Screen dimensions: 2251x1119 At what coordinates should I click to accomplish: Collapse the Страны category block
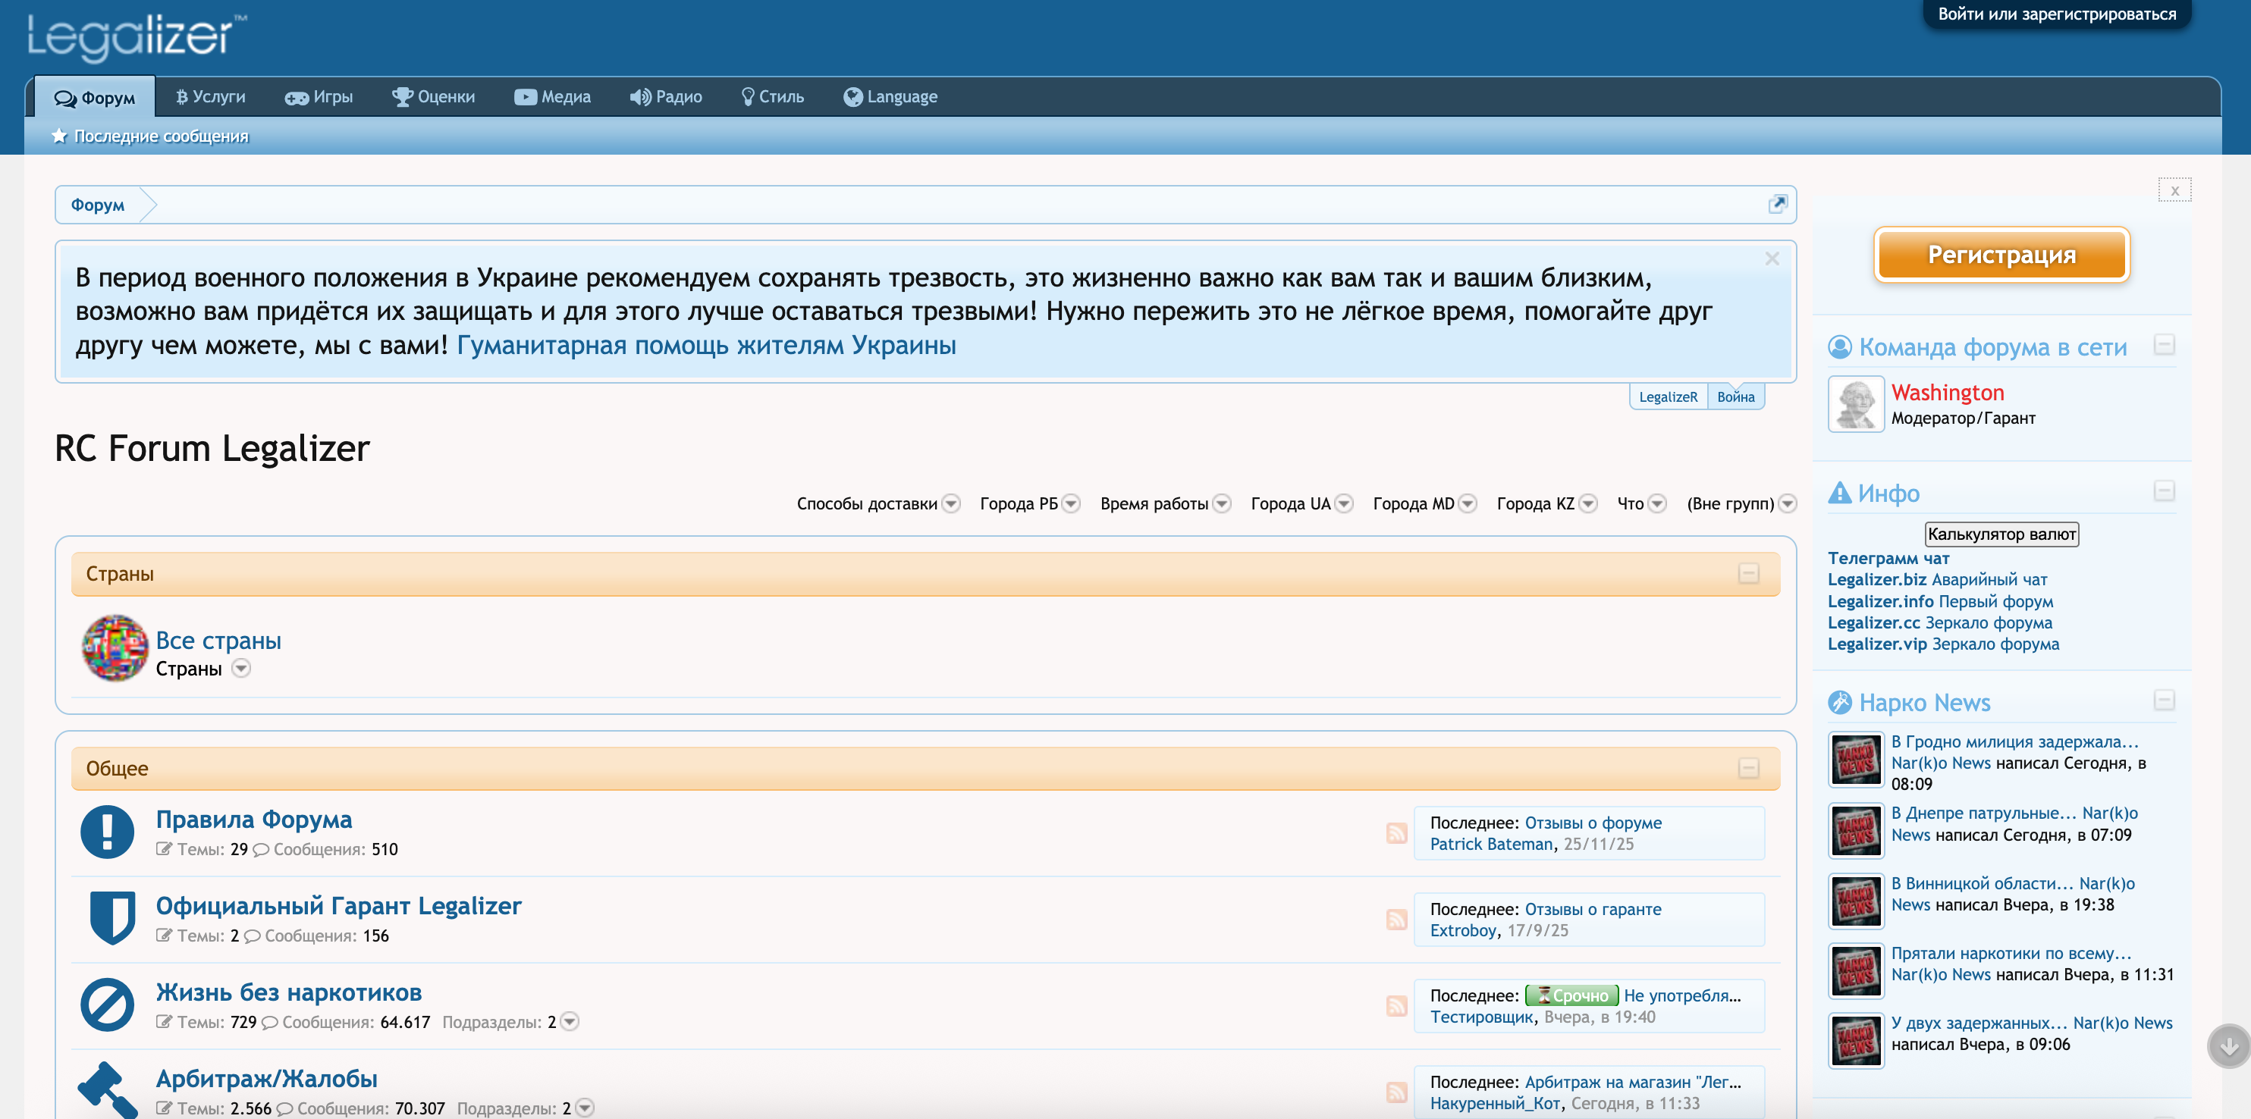click(1747, 574)
